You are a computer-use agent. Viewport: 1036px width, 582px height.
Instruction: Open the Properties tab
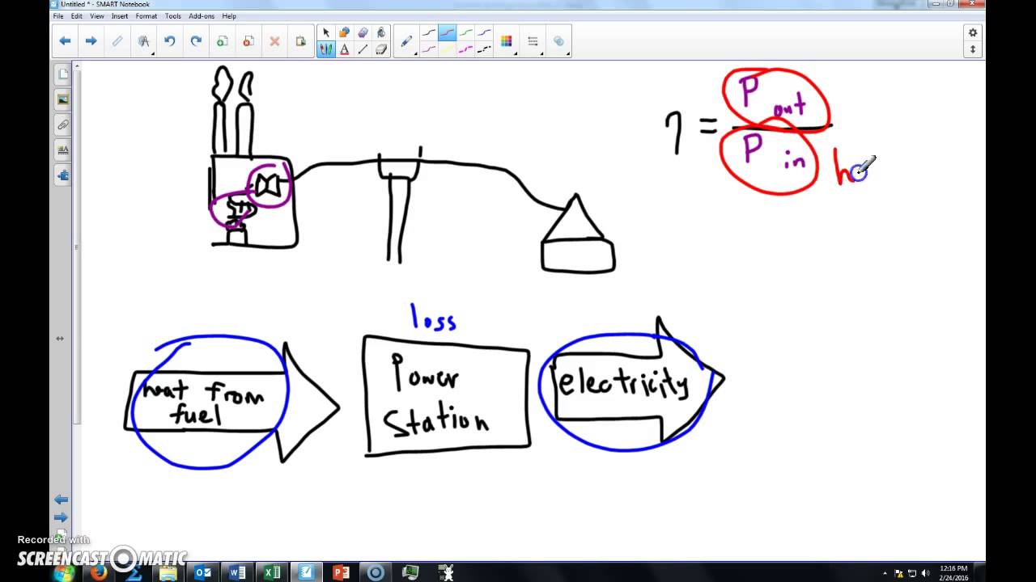tap(63, 150)
